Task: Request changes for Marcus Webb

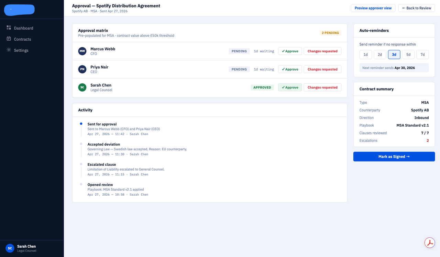Action: point(322,51)
